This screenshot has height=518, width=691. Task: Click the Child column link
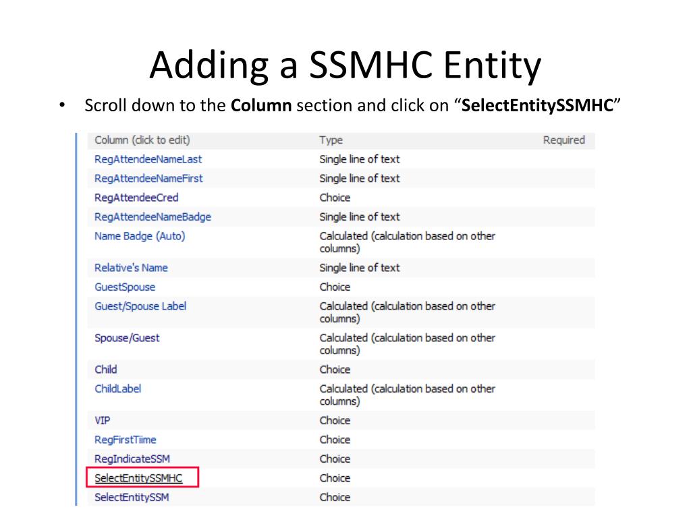pyautogui.click(x=105, y=370)
